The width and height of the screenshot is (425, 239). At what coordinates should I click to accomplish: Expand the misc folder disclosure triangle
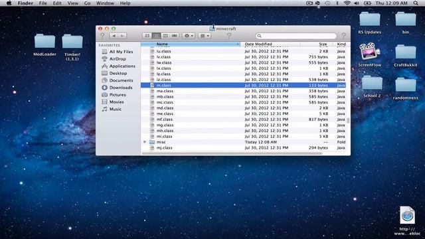[145, 141]
